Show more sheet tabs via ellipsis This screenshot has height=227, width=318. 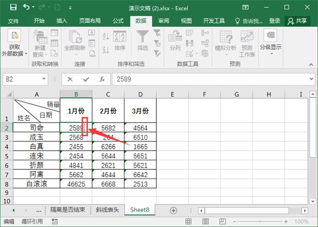coord(39,211)
